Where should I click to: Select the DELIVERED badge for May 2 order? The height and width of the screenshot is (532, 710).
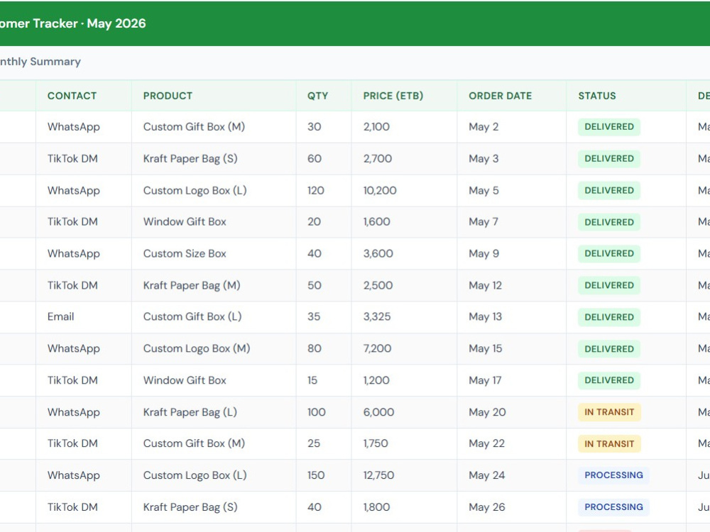point(609,127)
